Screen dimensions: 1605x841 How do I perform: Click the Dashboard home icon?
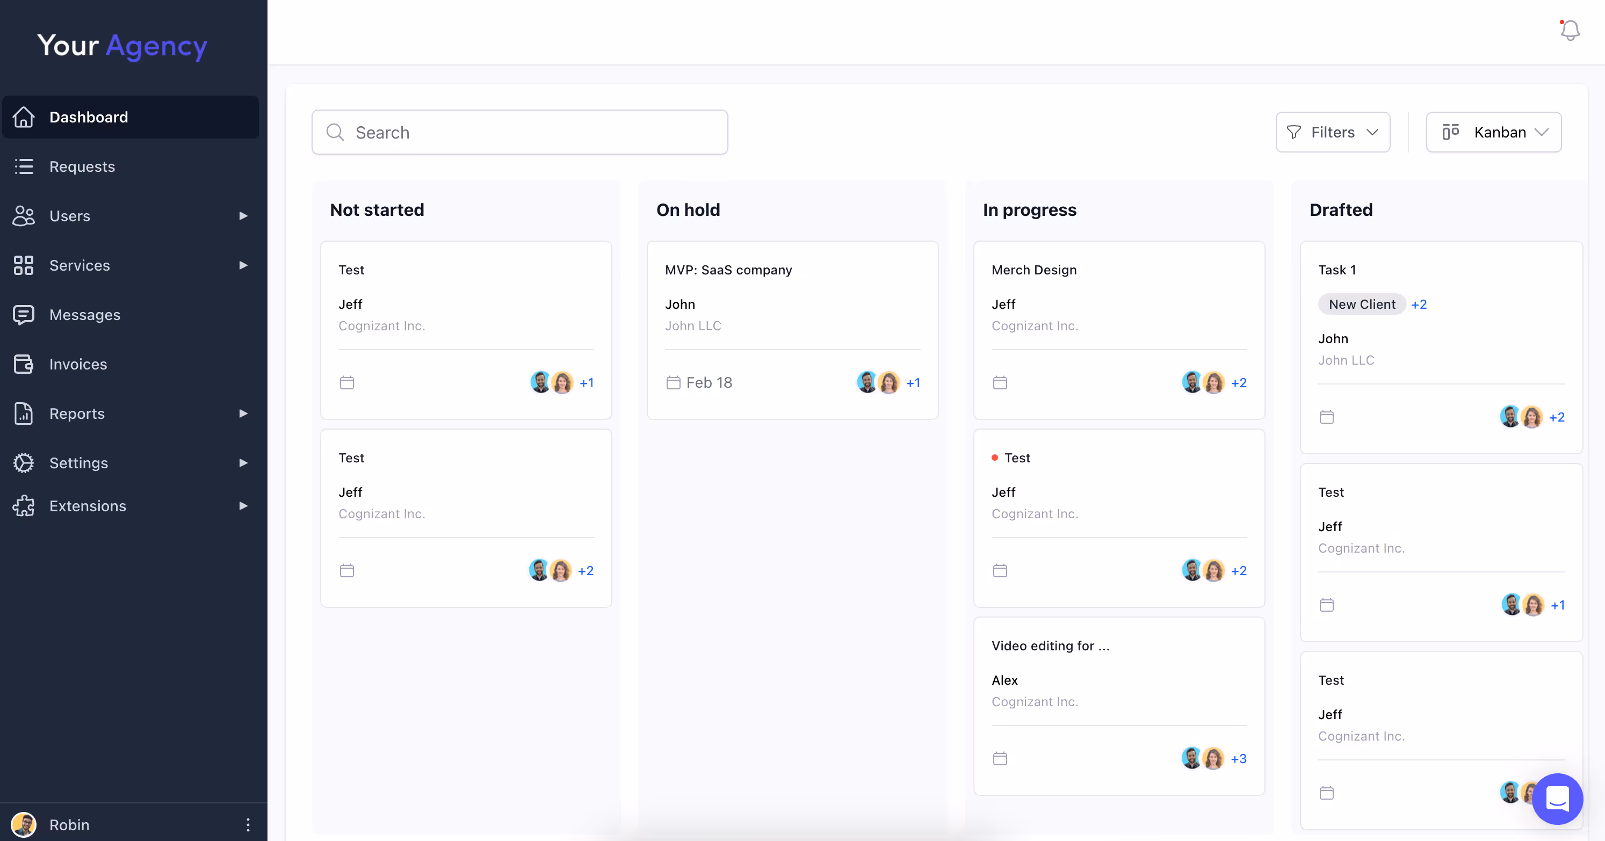click(x=24, y=117)
